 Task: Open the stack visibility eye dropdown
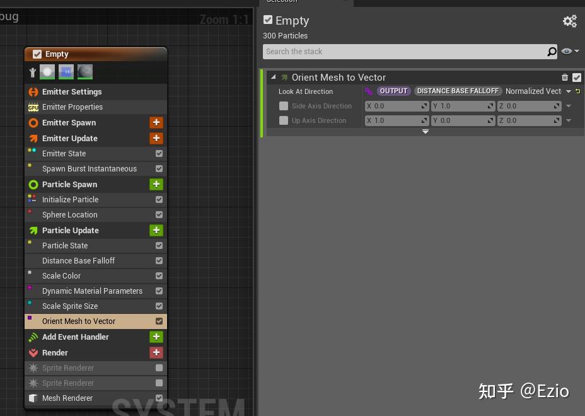coord(567,51)
